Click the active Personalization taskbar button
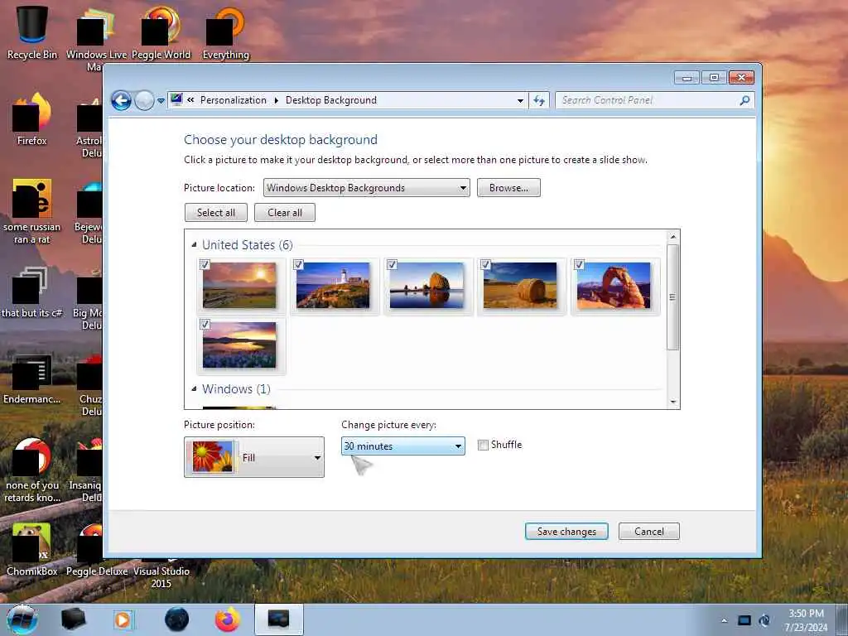848x636 pixels. (279, 619)
